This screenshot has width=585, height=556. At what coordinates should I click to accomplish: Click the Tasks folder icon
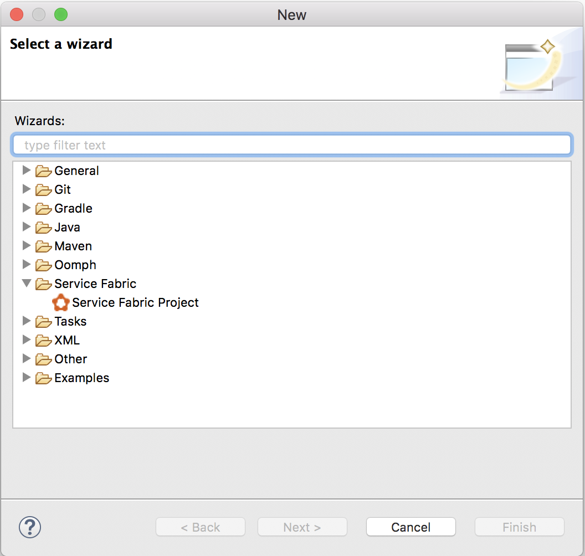point(43,321)
